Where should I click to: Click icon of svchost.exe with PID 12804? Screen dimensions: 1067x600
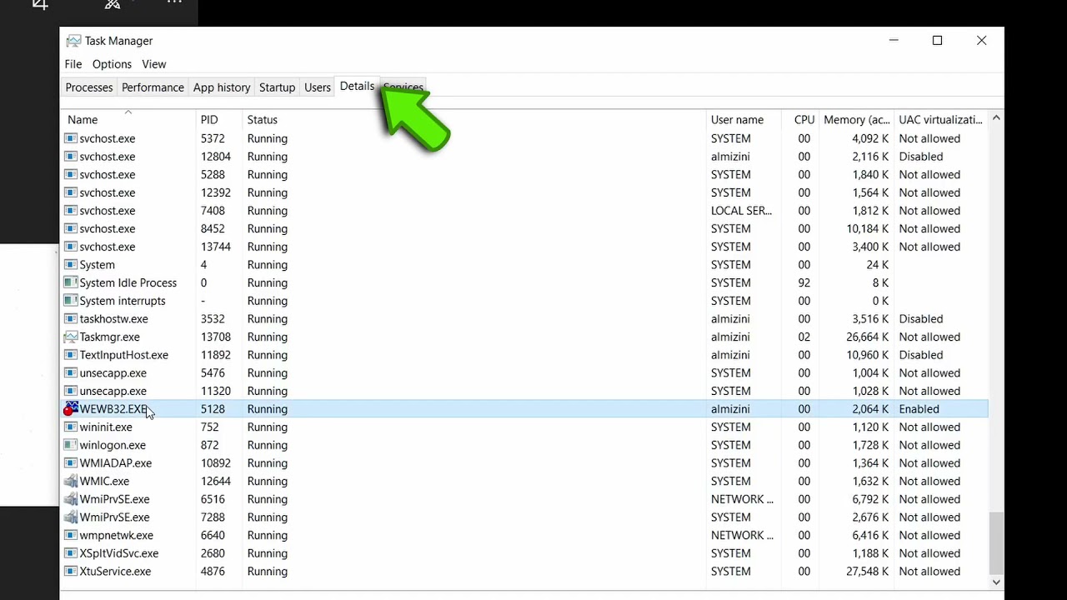pos(71,157)
